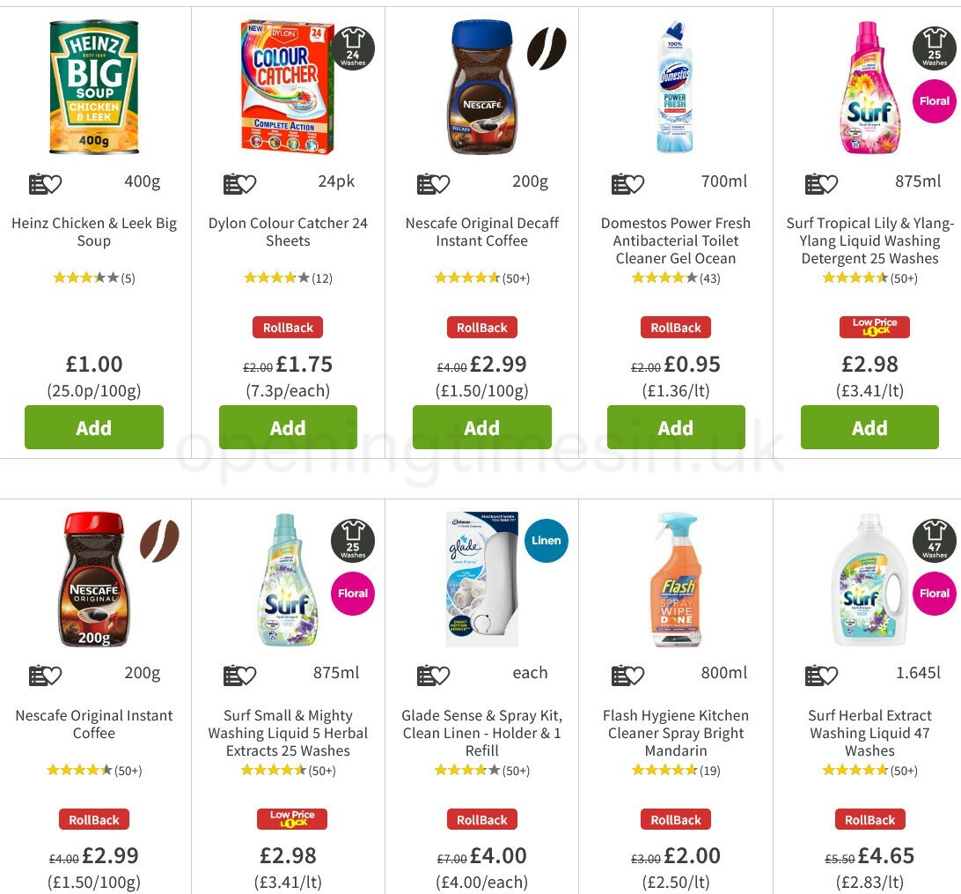Click the 25 Washes badge on Surf Tropical Lily
Screen dimensions: 961x894
(933, 50)
